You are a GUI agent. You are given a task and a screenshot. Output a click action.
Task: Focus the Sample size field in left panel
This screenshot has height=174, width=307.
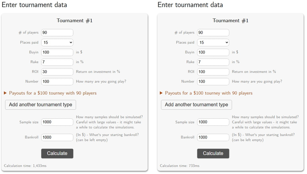click(57, 122)
